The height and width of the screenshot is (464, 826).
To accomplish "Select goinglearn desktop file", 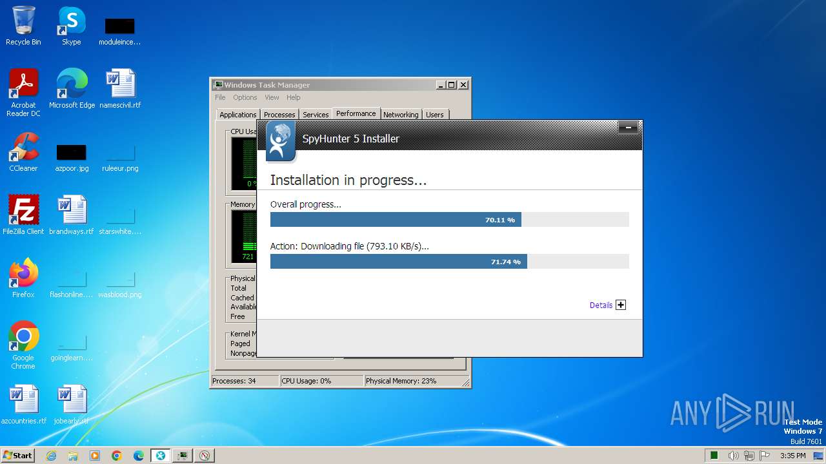I will pos(72,347).
